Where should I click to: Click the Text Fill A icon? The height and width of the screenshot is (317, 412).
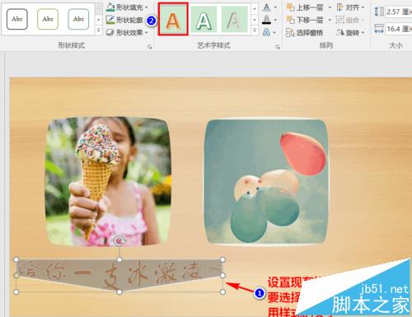(266, 7)
